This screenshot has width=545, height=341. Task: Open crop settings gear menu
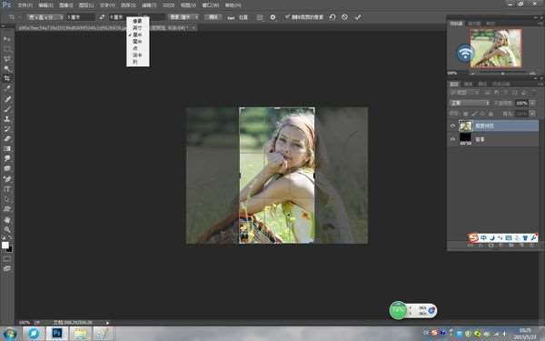tap(272, 17)
